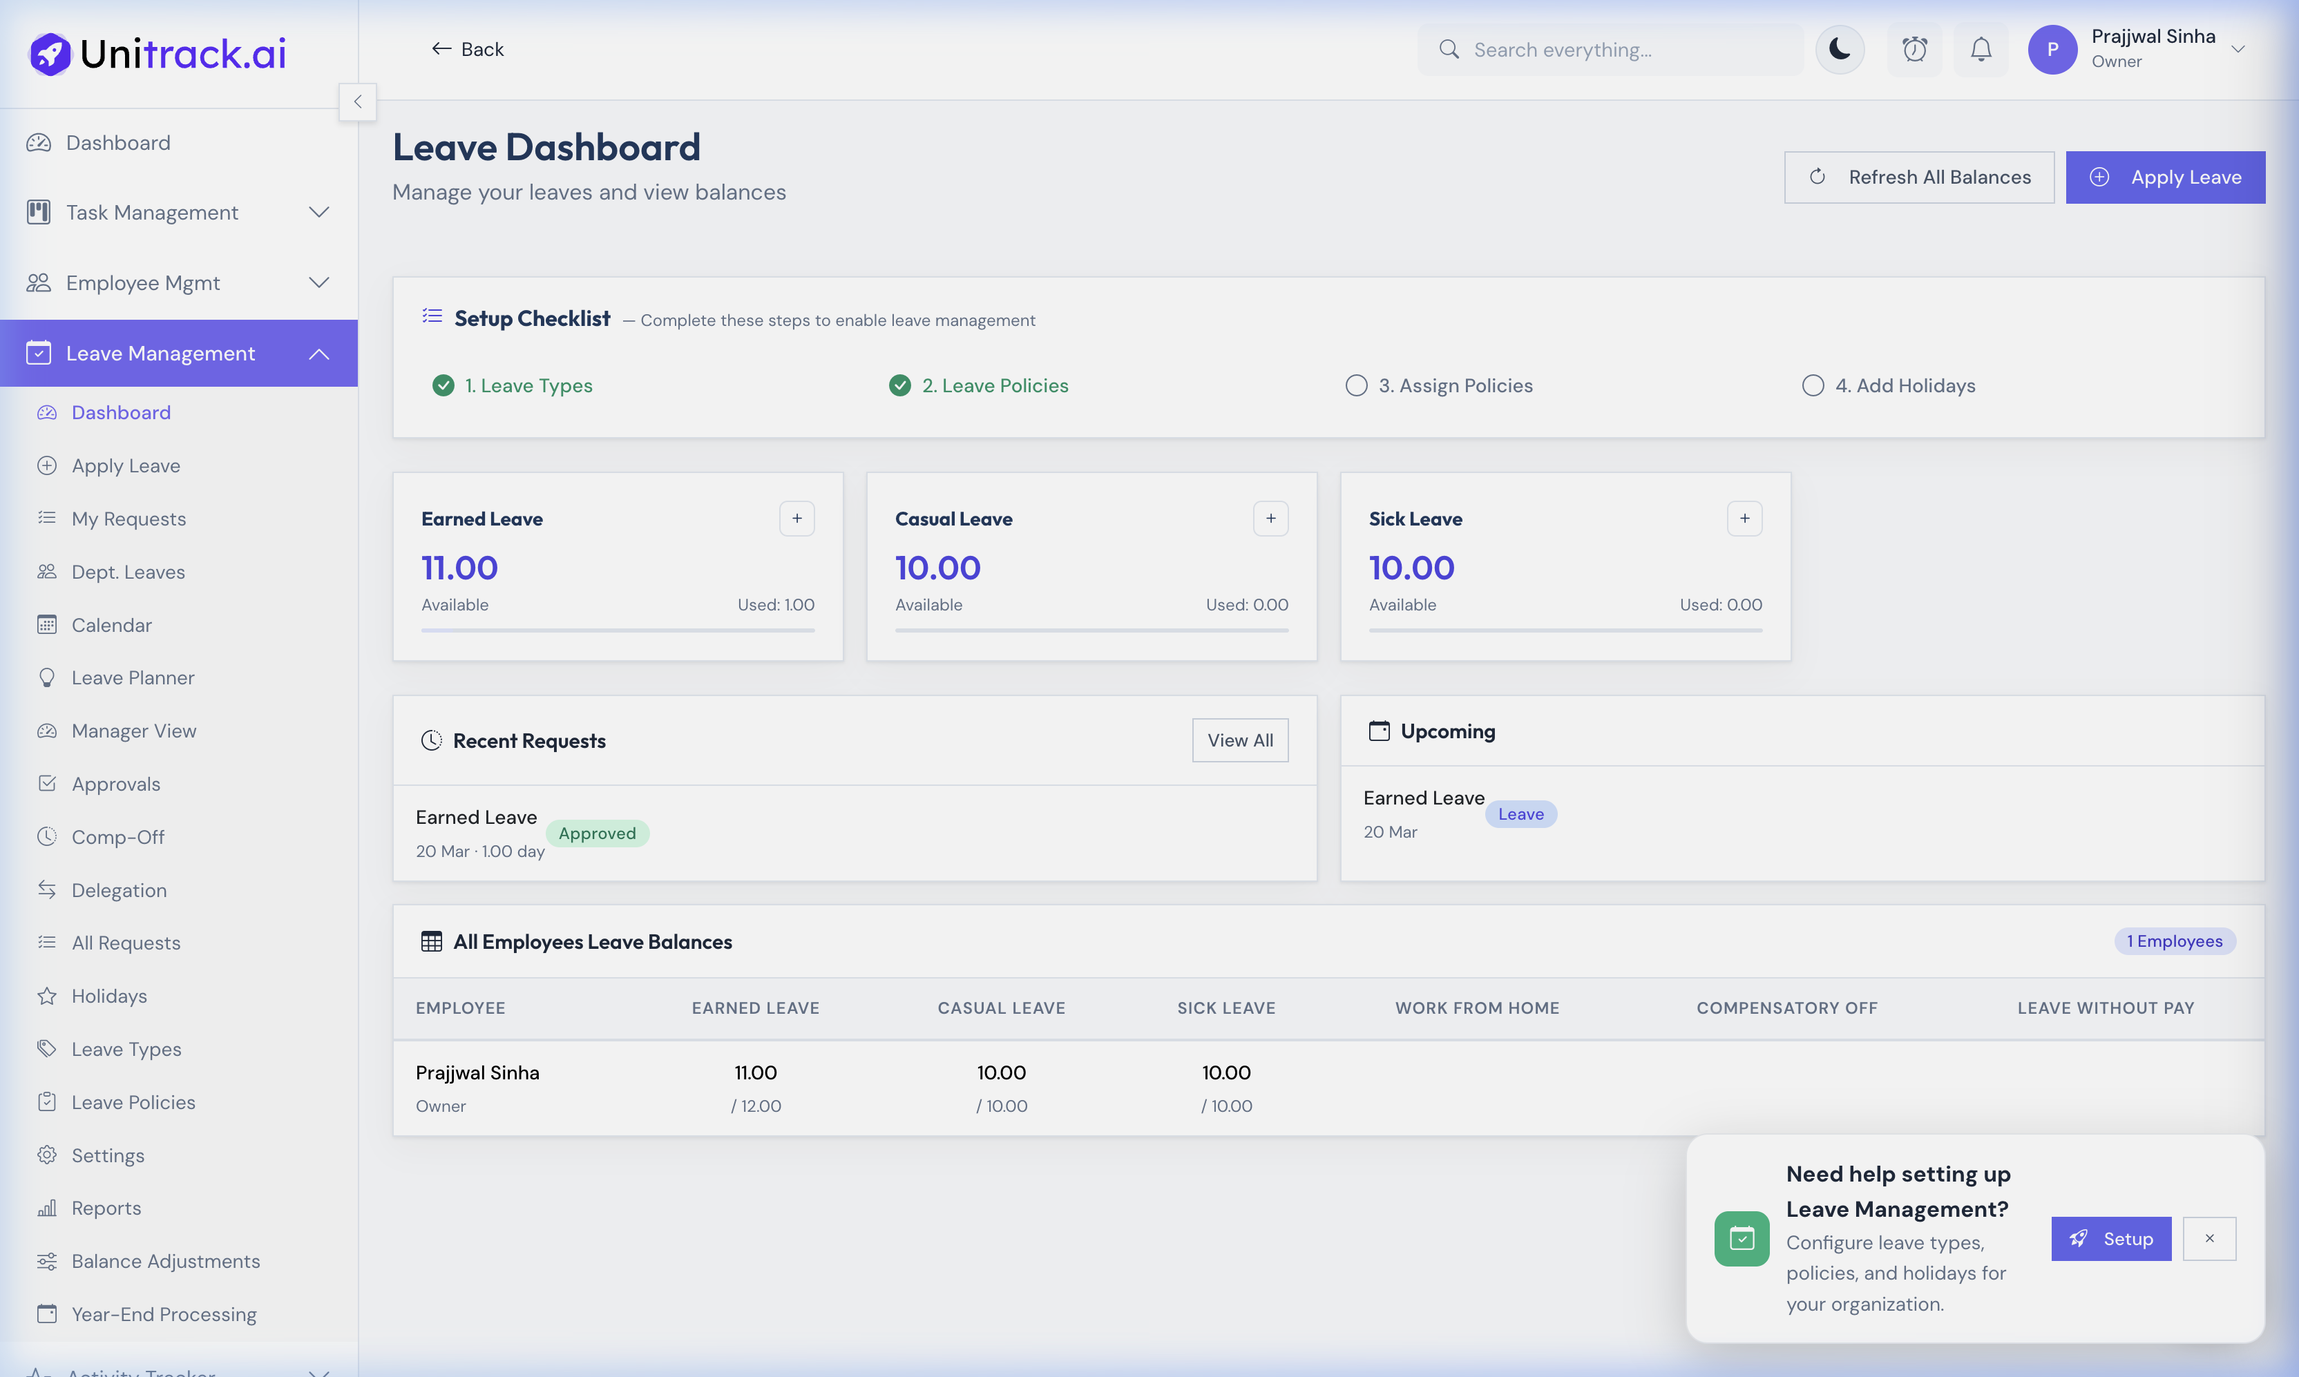The height and width of the screenshot is (1377, 2299).
Task: Click View All in Recent Requests
Action: [1240, 740]
